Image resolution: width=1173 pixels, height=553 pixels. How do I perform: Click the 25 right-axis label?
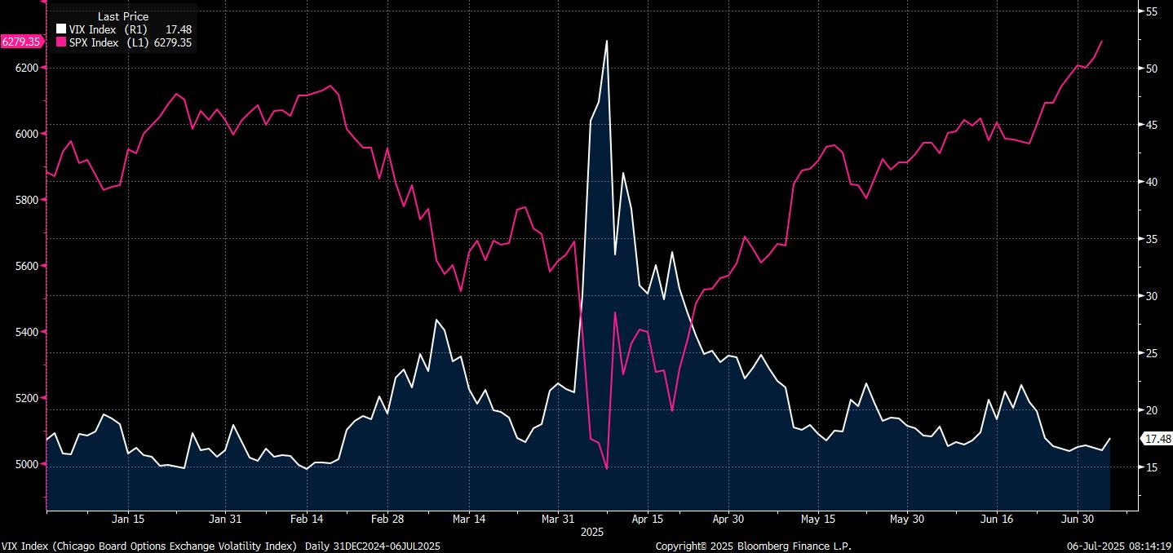[x=1153, y=353]
